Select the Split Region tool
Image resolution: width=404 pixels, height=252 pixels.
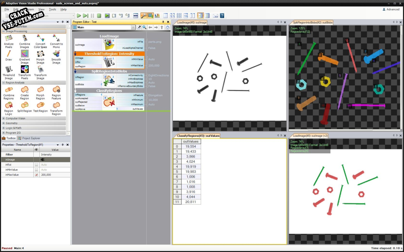[x=25, y=107]
